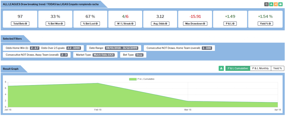Switch to the P & L Monthly tab
Image resolution: width=286 pixels, height=116 pixels.
pyautogui.click(x=261, y=68)
